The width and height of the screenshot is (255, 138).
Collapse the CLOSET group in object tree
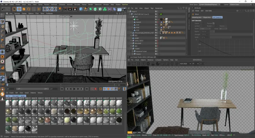[131, 48]
